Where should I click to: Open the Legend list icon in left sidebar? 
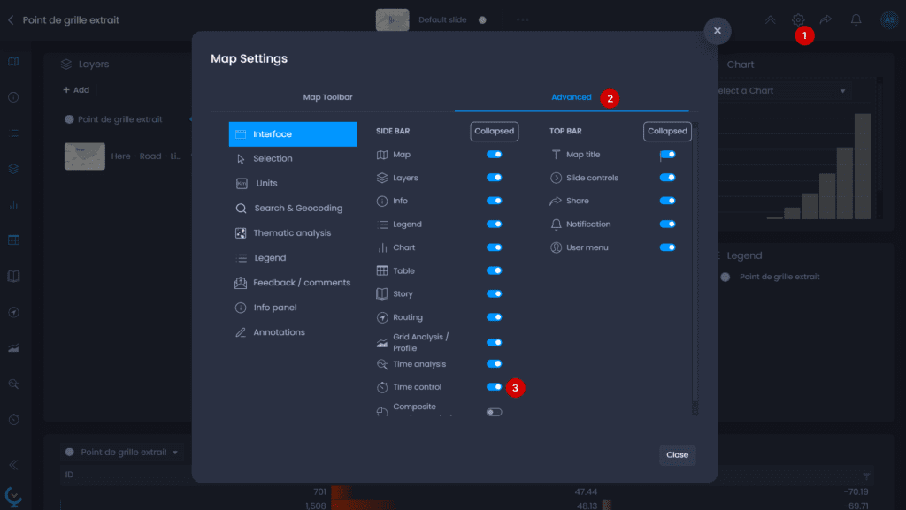(x=13, y=133)
